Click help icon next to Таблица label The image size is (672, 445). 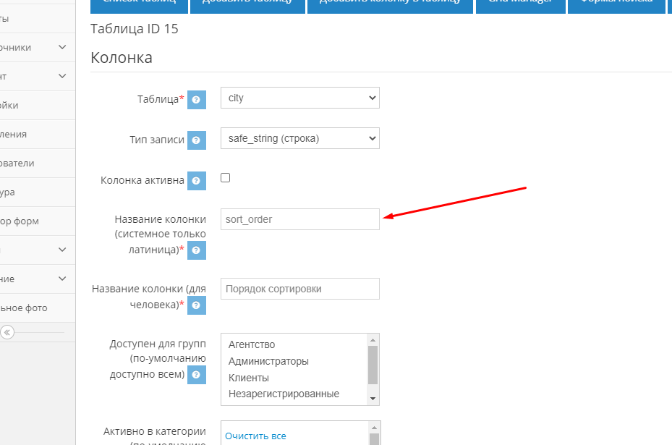coord(197,100)
